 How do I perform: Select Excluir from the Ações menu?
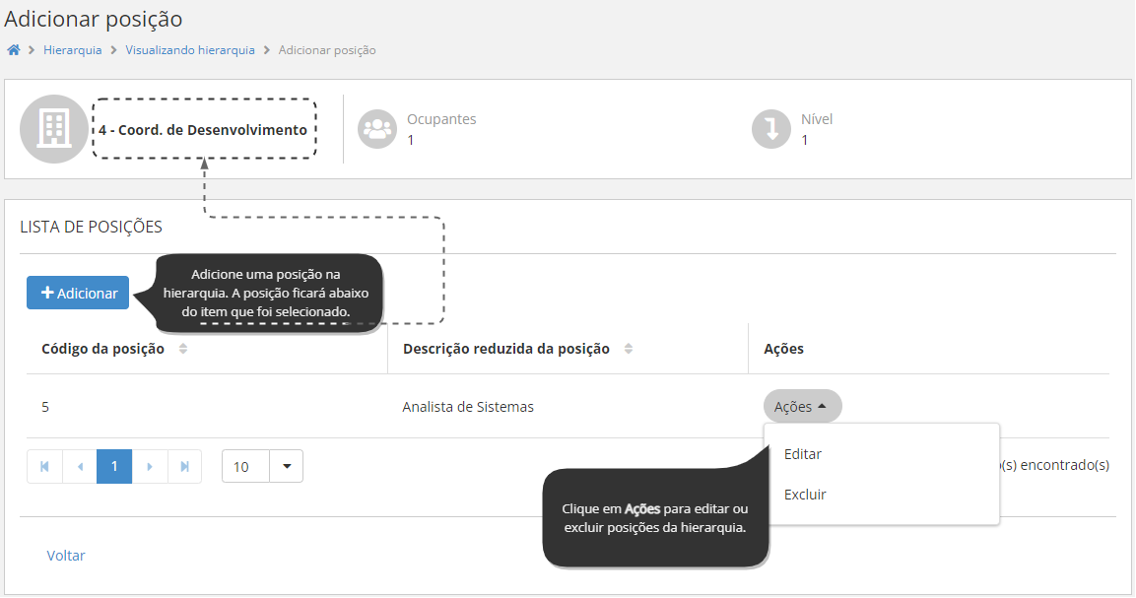[806, 494]
